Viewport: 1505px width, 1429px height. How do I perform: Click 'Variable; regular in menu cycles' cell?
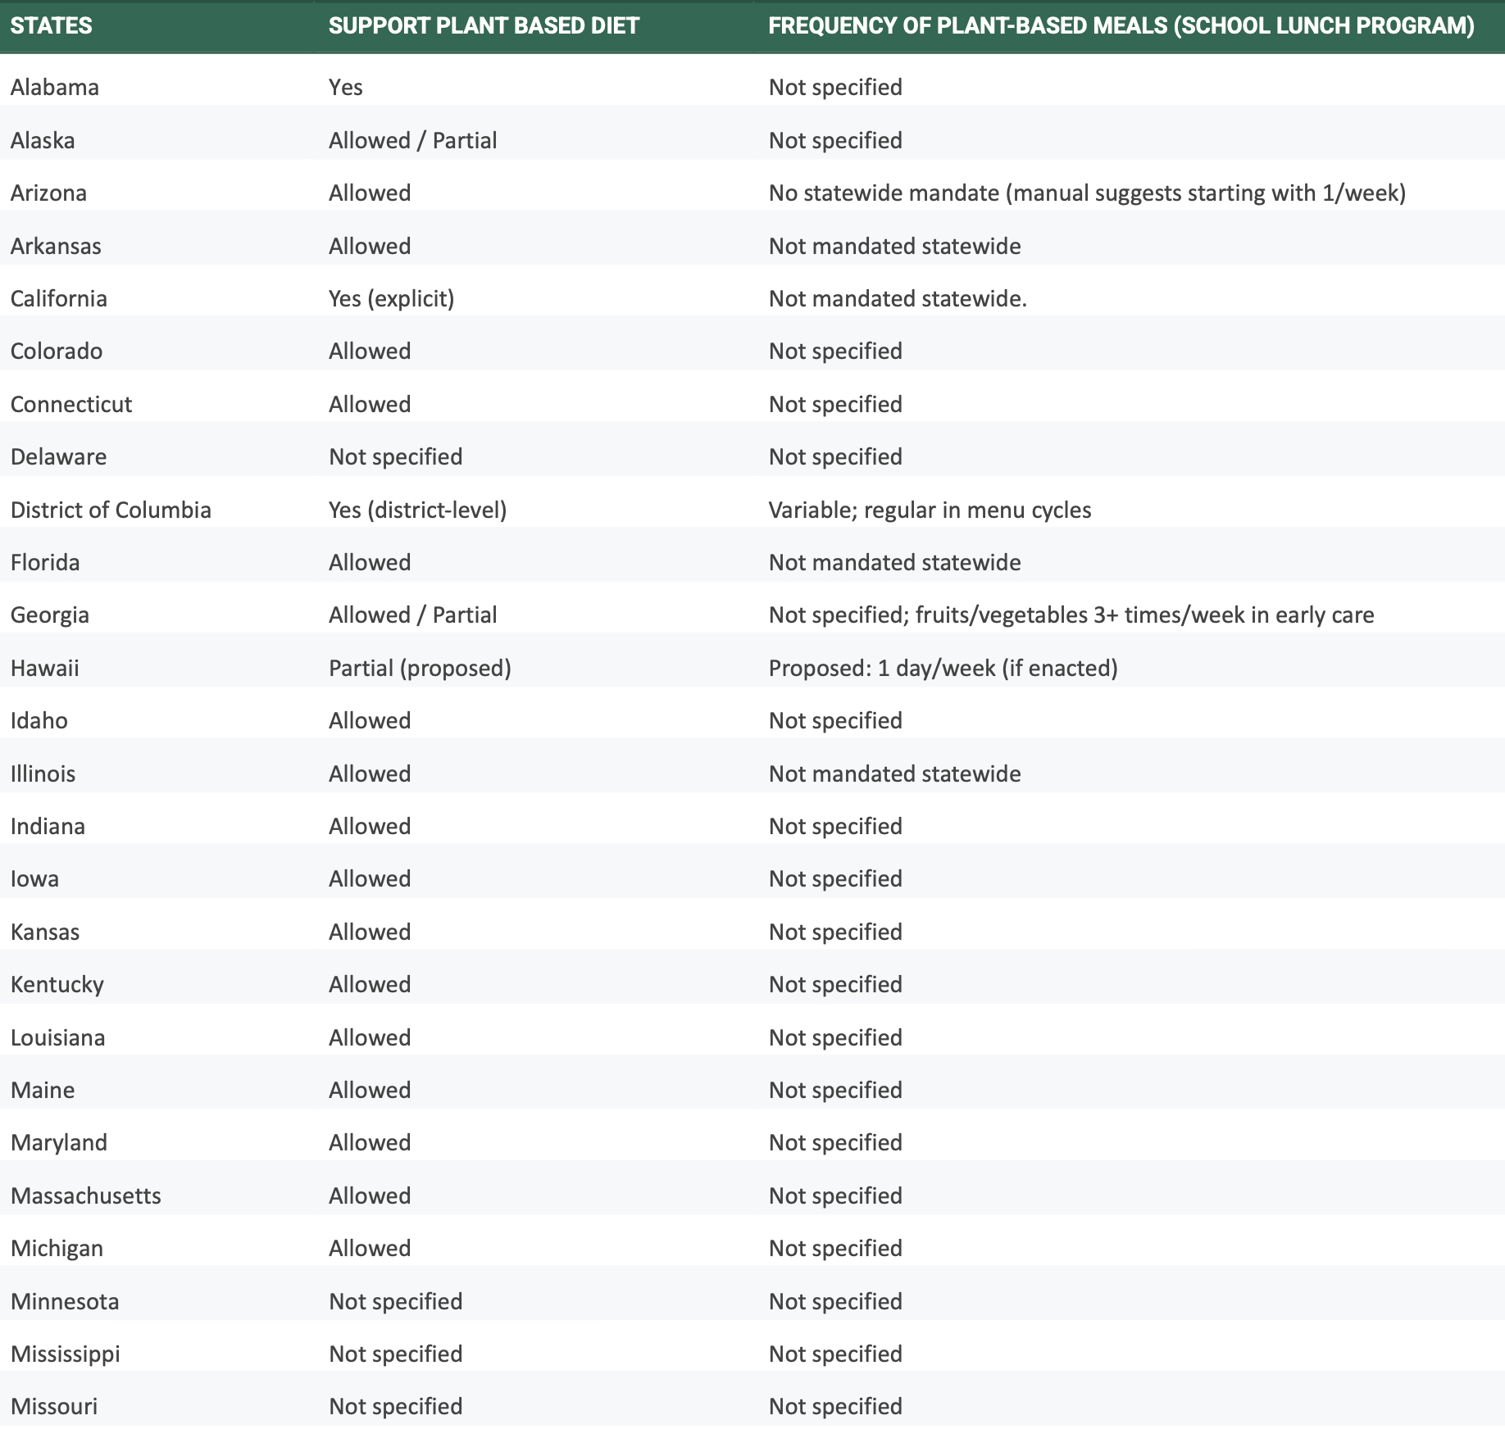tap(930, 510)
